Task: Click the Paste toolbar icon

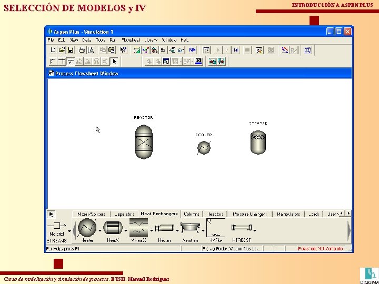Action: (x=112, y=50)
